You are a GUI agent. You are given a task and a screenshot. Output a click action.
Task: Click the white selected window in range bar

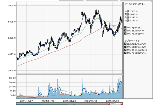(115, 104)
